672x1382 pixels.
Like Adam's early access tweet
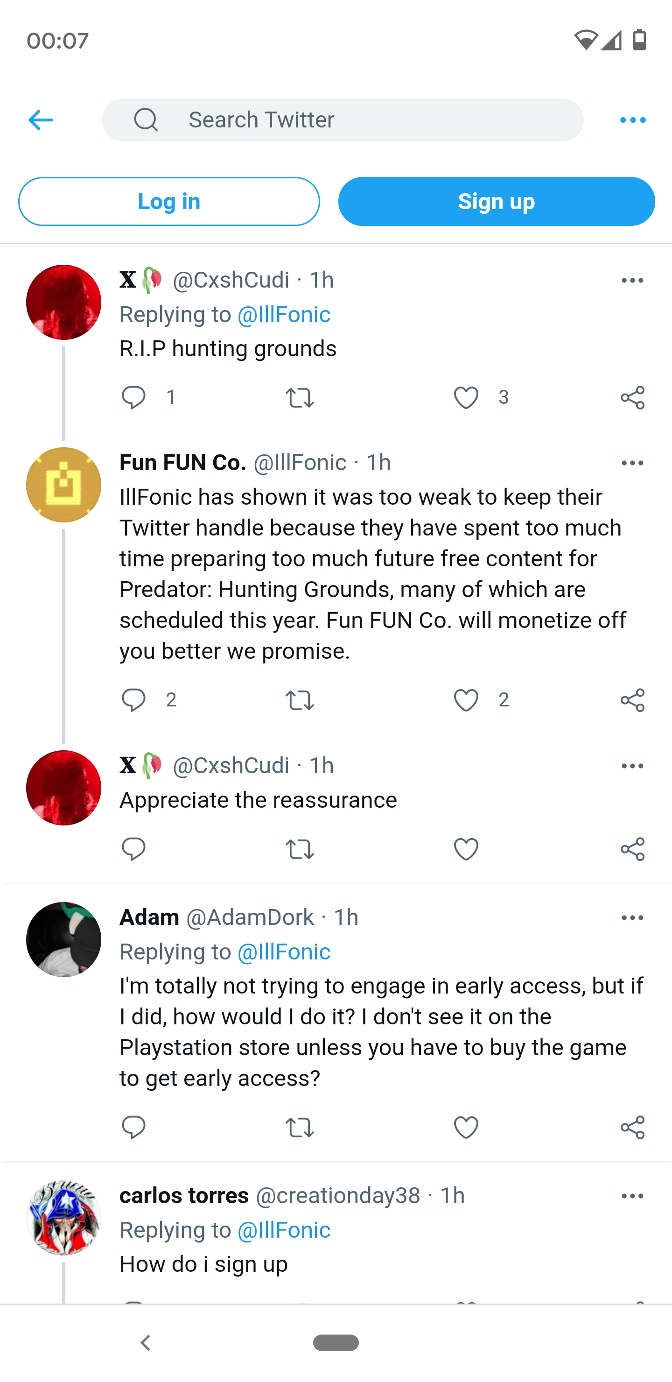[x=466, y=1127]
